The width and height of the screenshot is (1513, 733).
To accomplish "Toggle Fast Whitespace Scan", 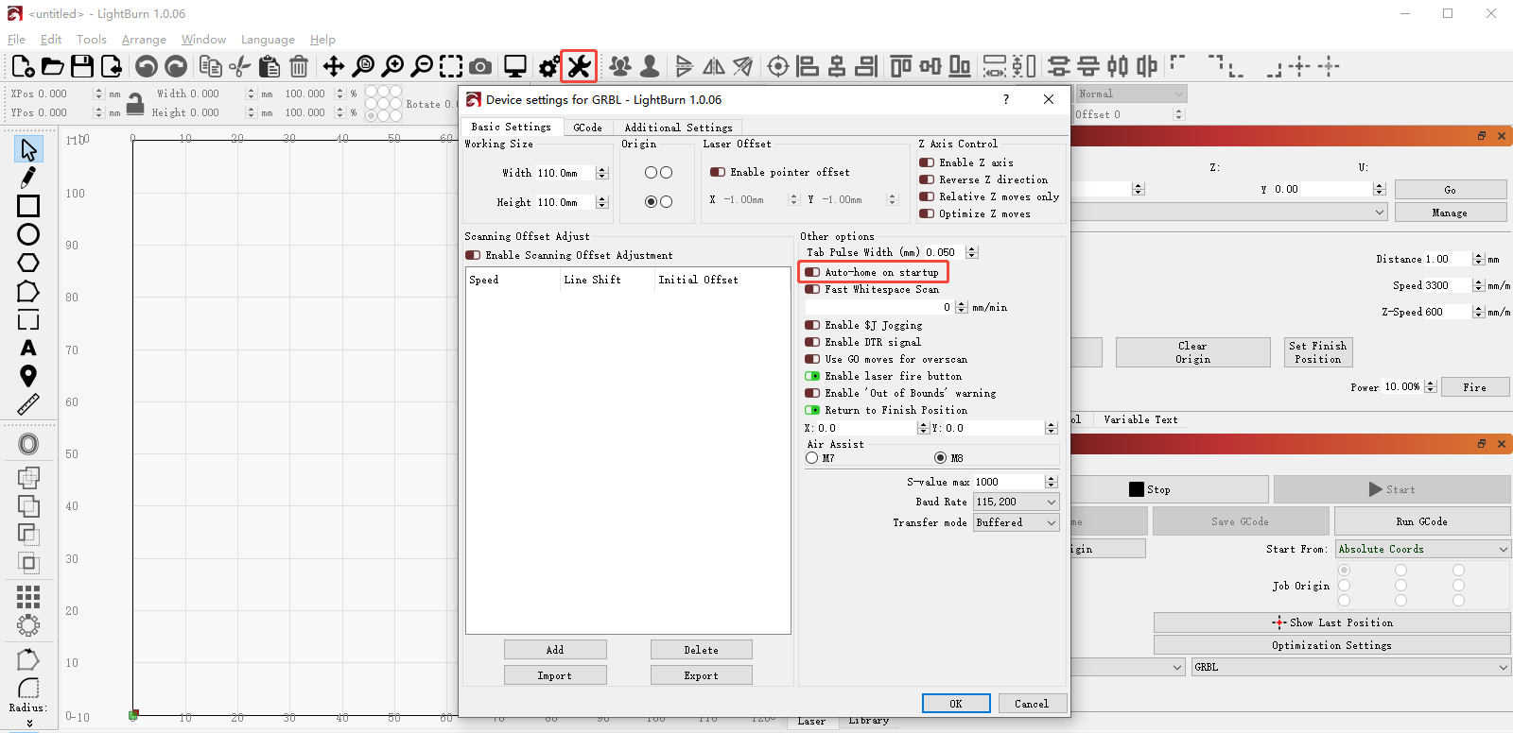I will pos(812,289).
